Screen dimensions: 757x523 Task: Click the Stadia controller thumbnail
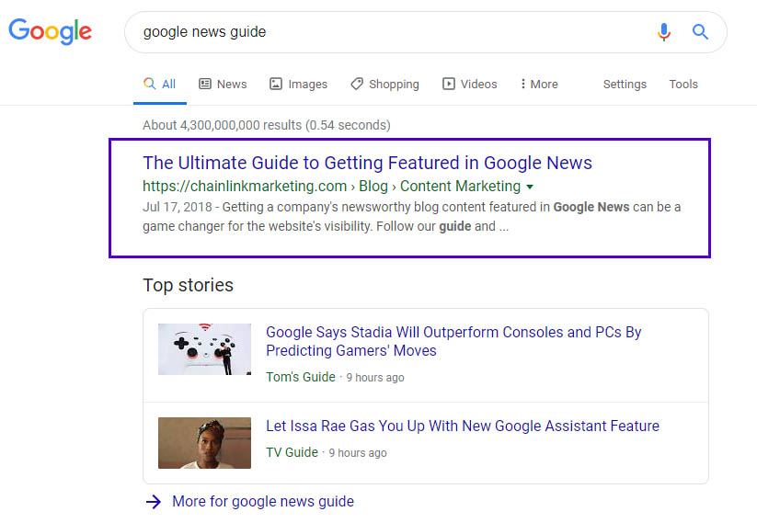pos(205,349)
